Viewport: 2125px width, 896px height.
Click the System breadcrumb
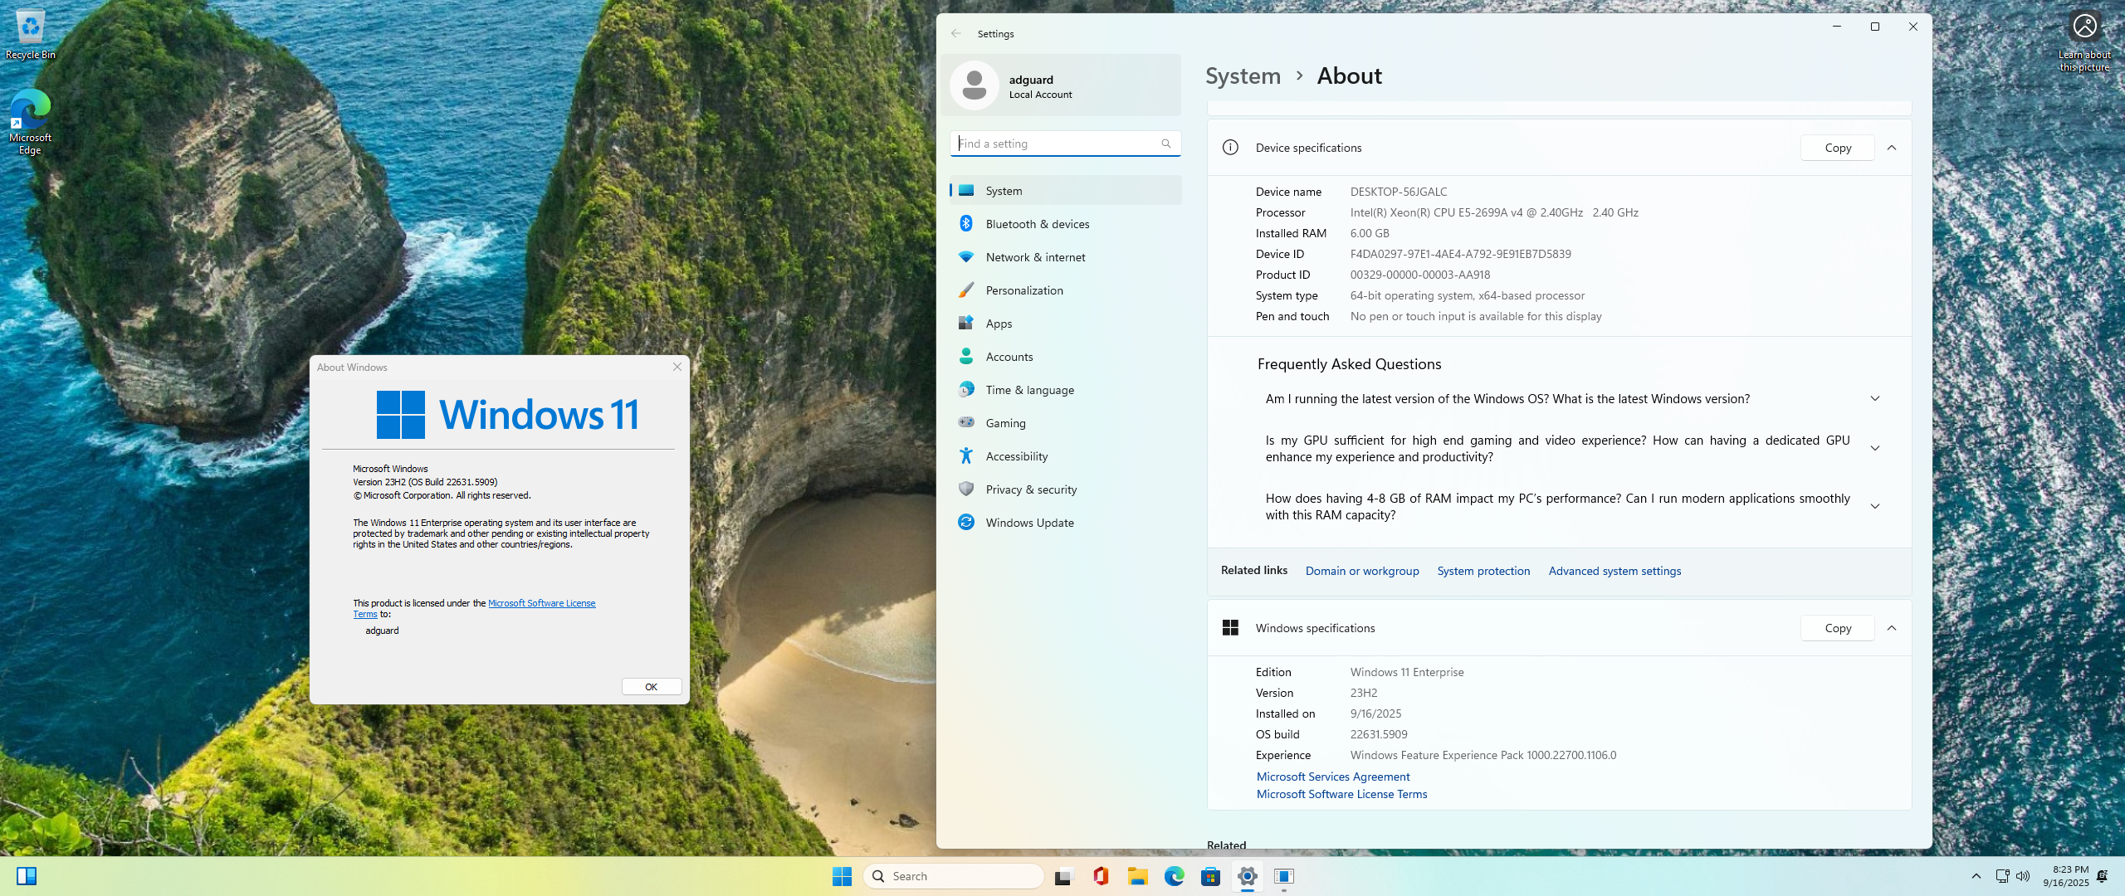[1243, 75]
